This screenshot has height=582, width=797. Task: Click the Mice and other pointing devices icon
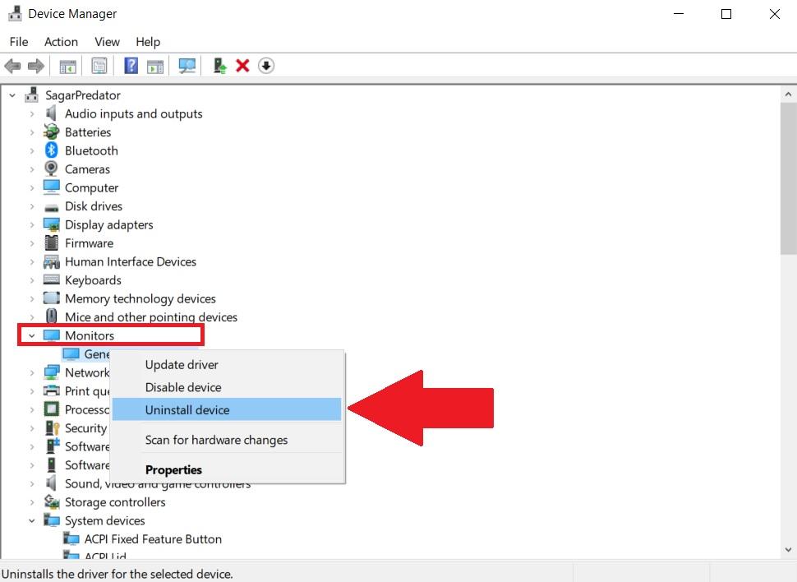[51, 316]
